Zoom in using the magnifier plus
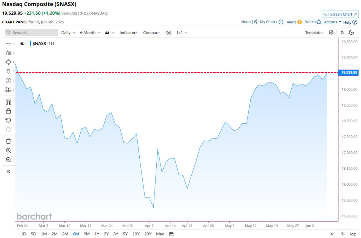The height and width of the screenshot is (238, 361). pyautogui.click(x=8, y=151)
